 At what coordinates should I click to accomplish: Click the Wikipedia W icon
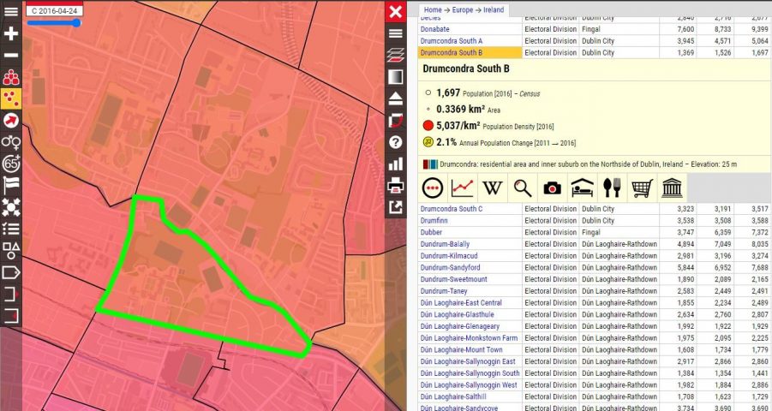[493, 188]
